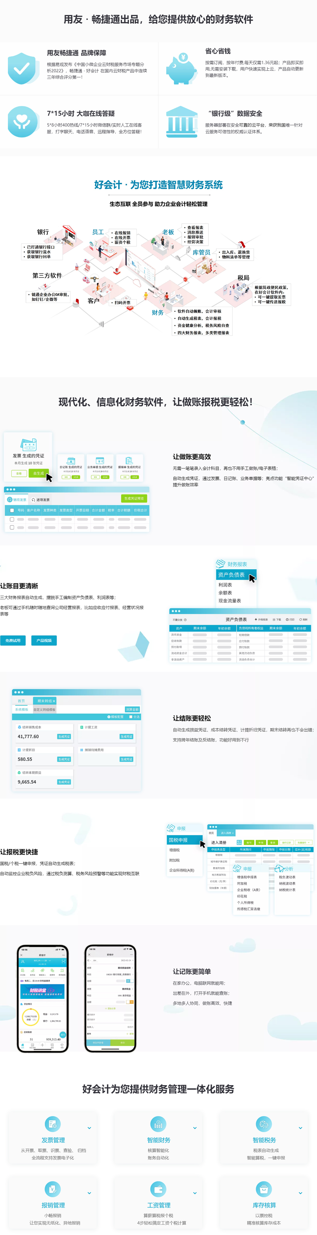
Task: Click the 刷新 refresh icon in balance sheet toolbar
Action: click(x=300, y=619)
